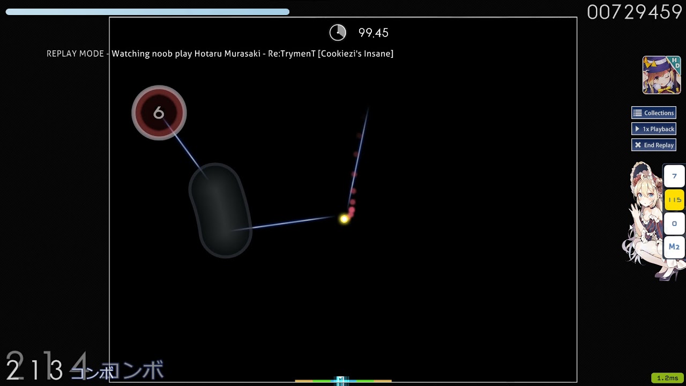Click the 1.2ms latency indicator

667,378
